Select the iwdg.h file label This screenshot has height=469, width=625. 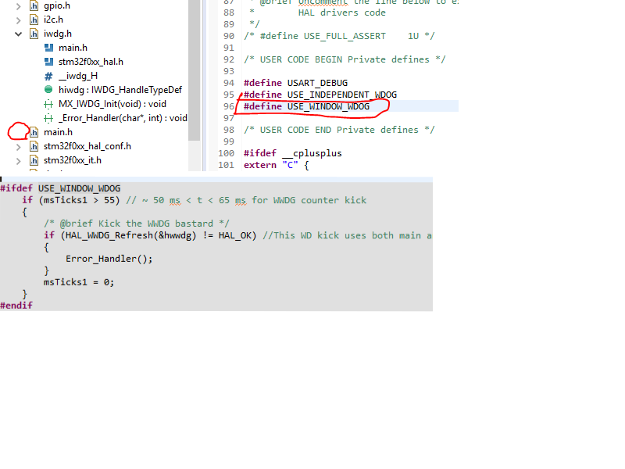pos(58,34)
